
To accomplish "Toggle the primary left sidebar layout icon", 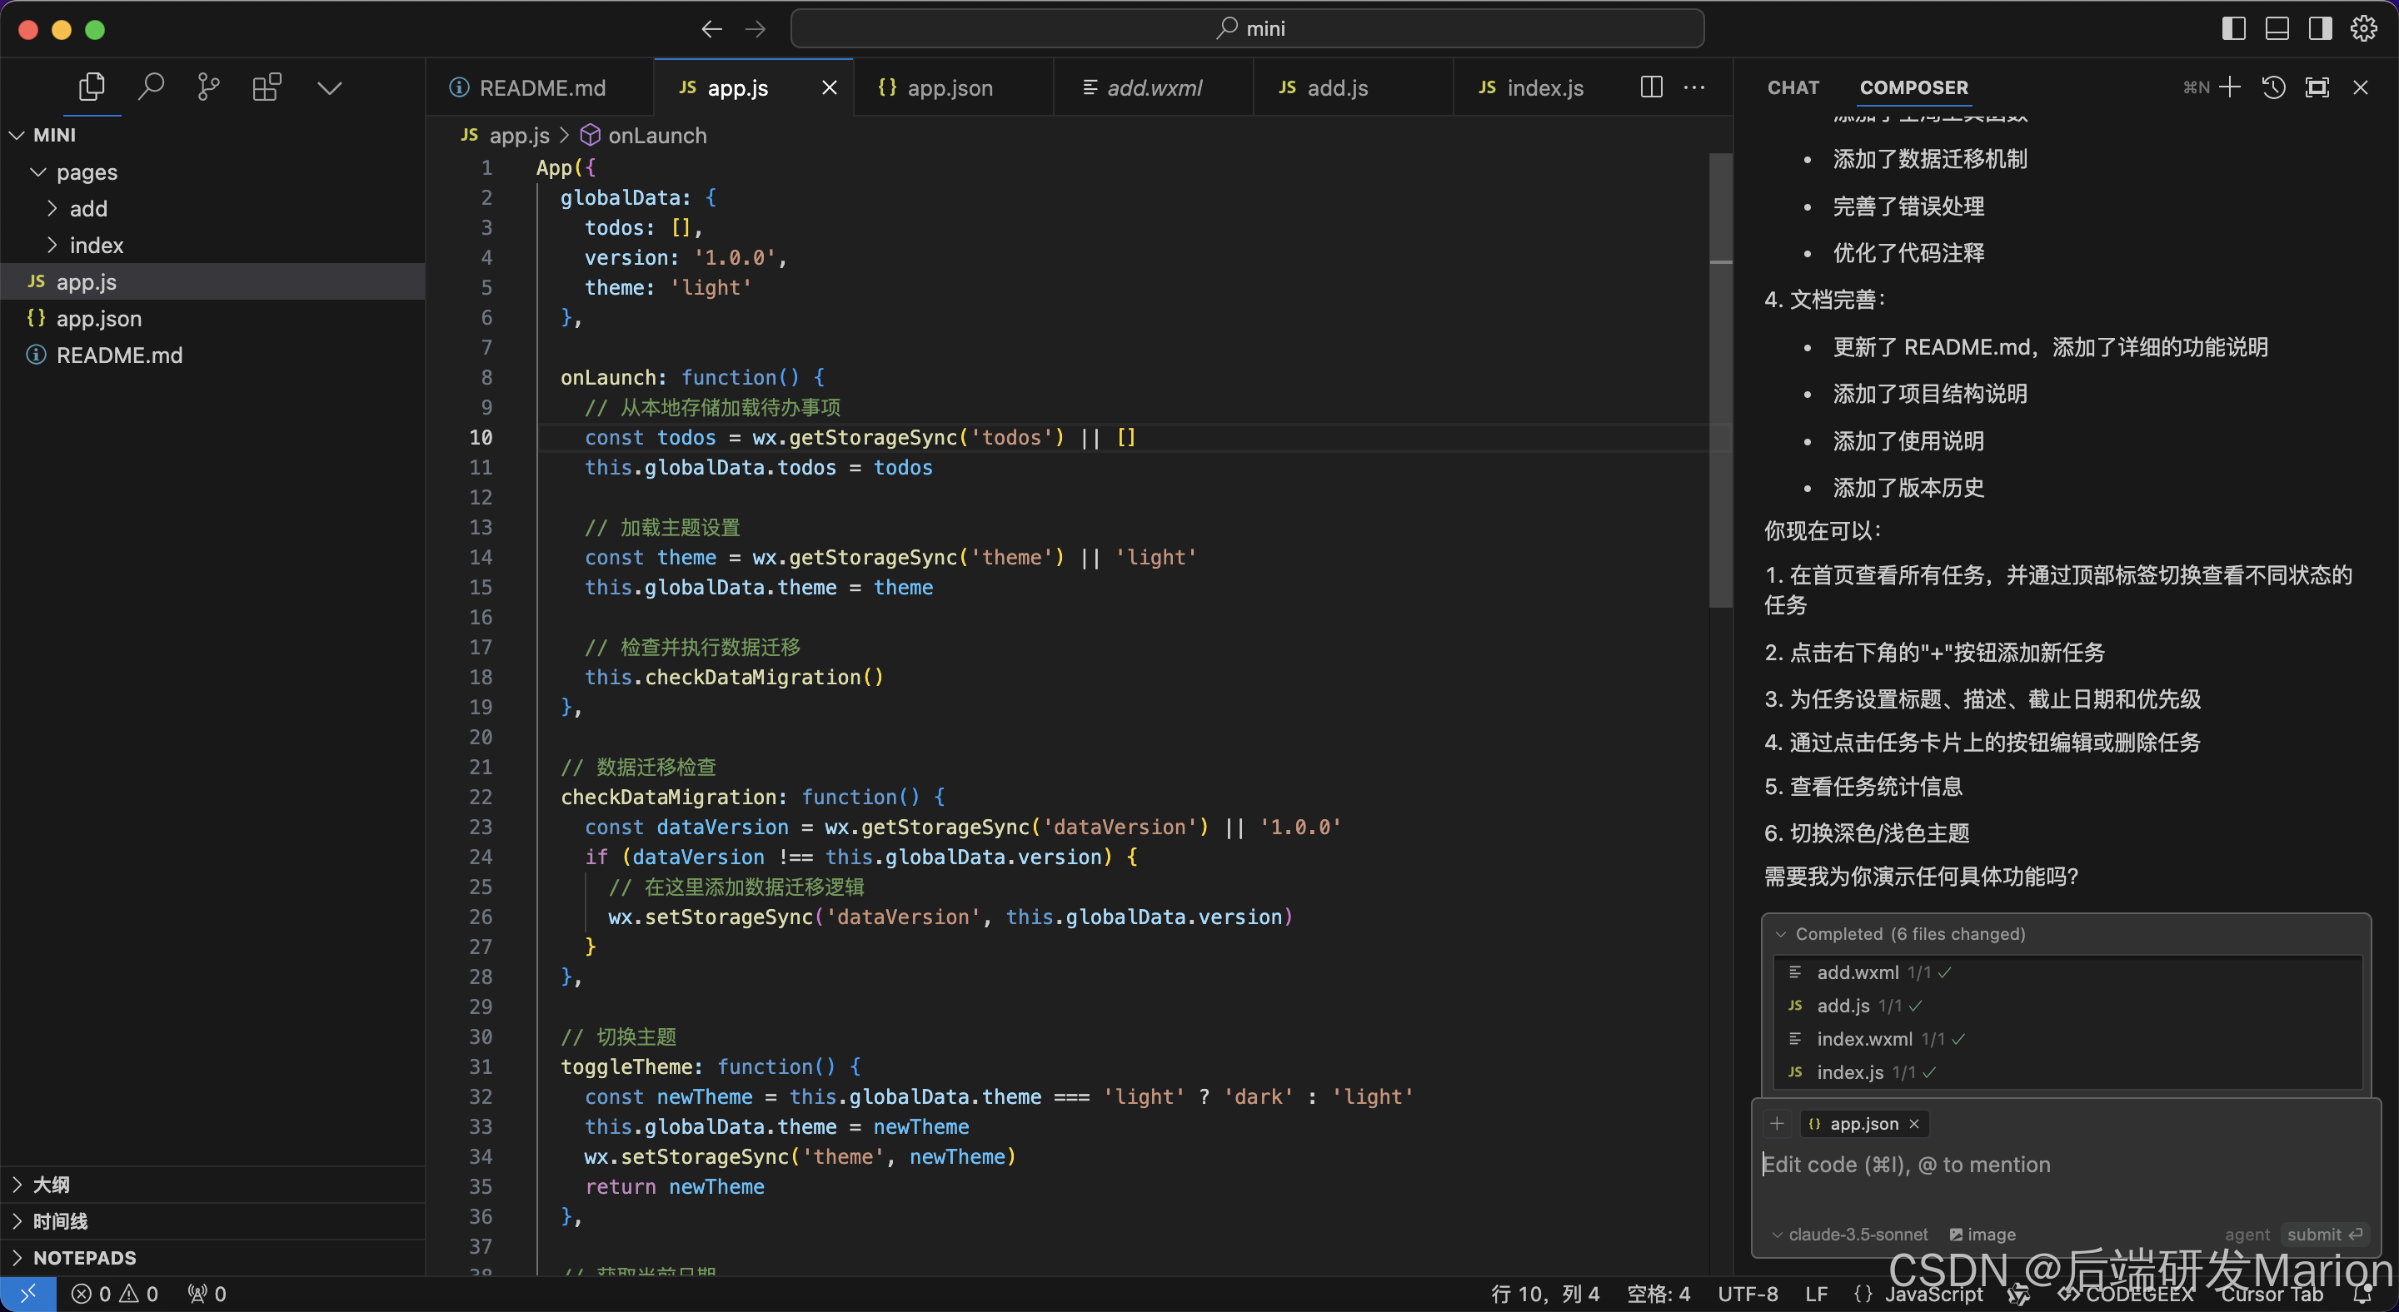I will pyautogui.click(x=2234, y=29).
